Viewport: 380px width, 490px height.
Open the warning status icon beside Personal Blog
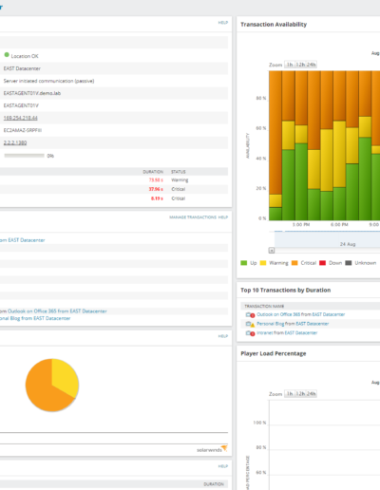[250, 324]
